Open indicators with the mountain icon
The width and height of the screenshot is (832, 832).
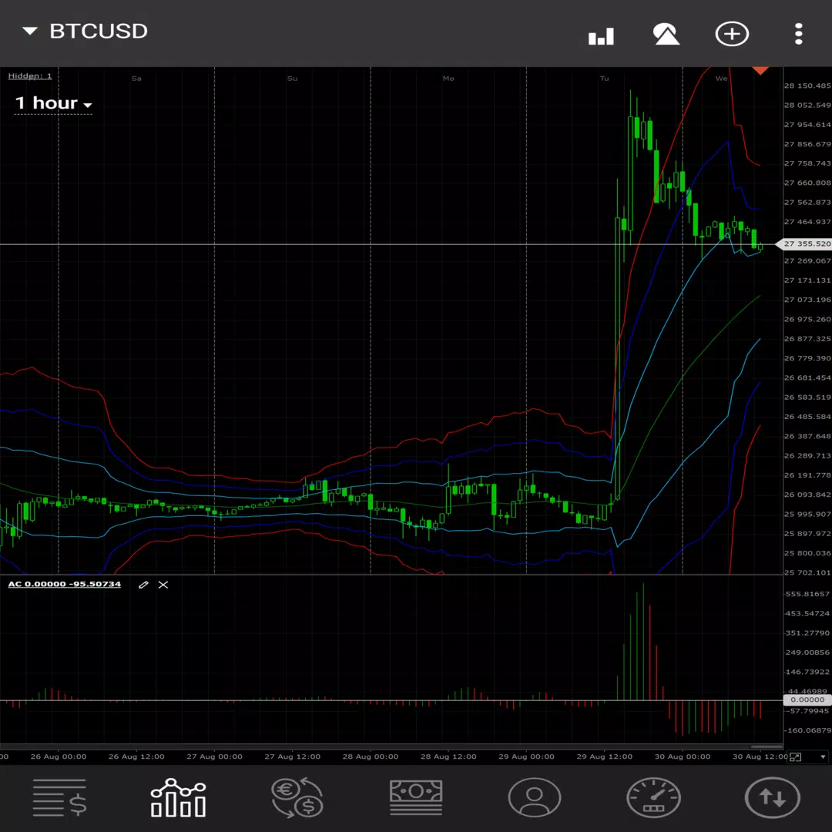tap(666, 34)
